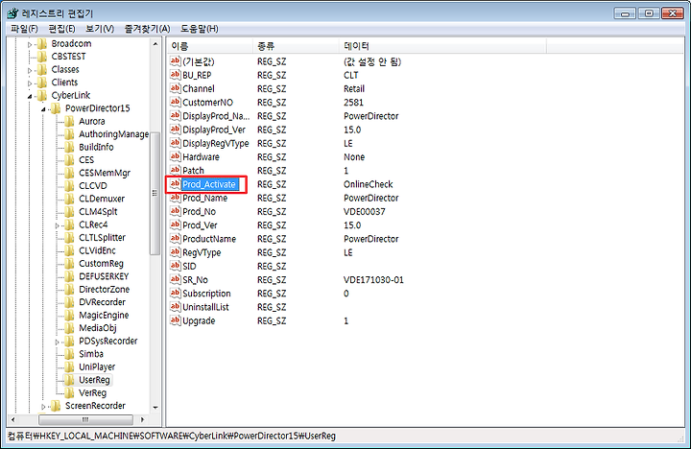Screen dimensions: 691x449
Task: Sort values by the 이름 column header
Action: pos(210,46)
